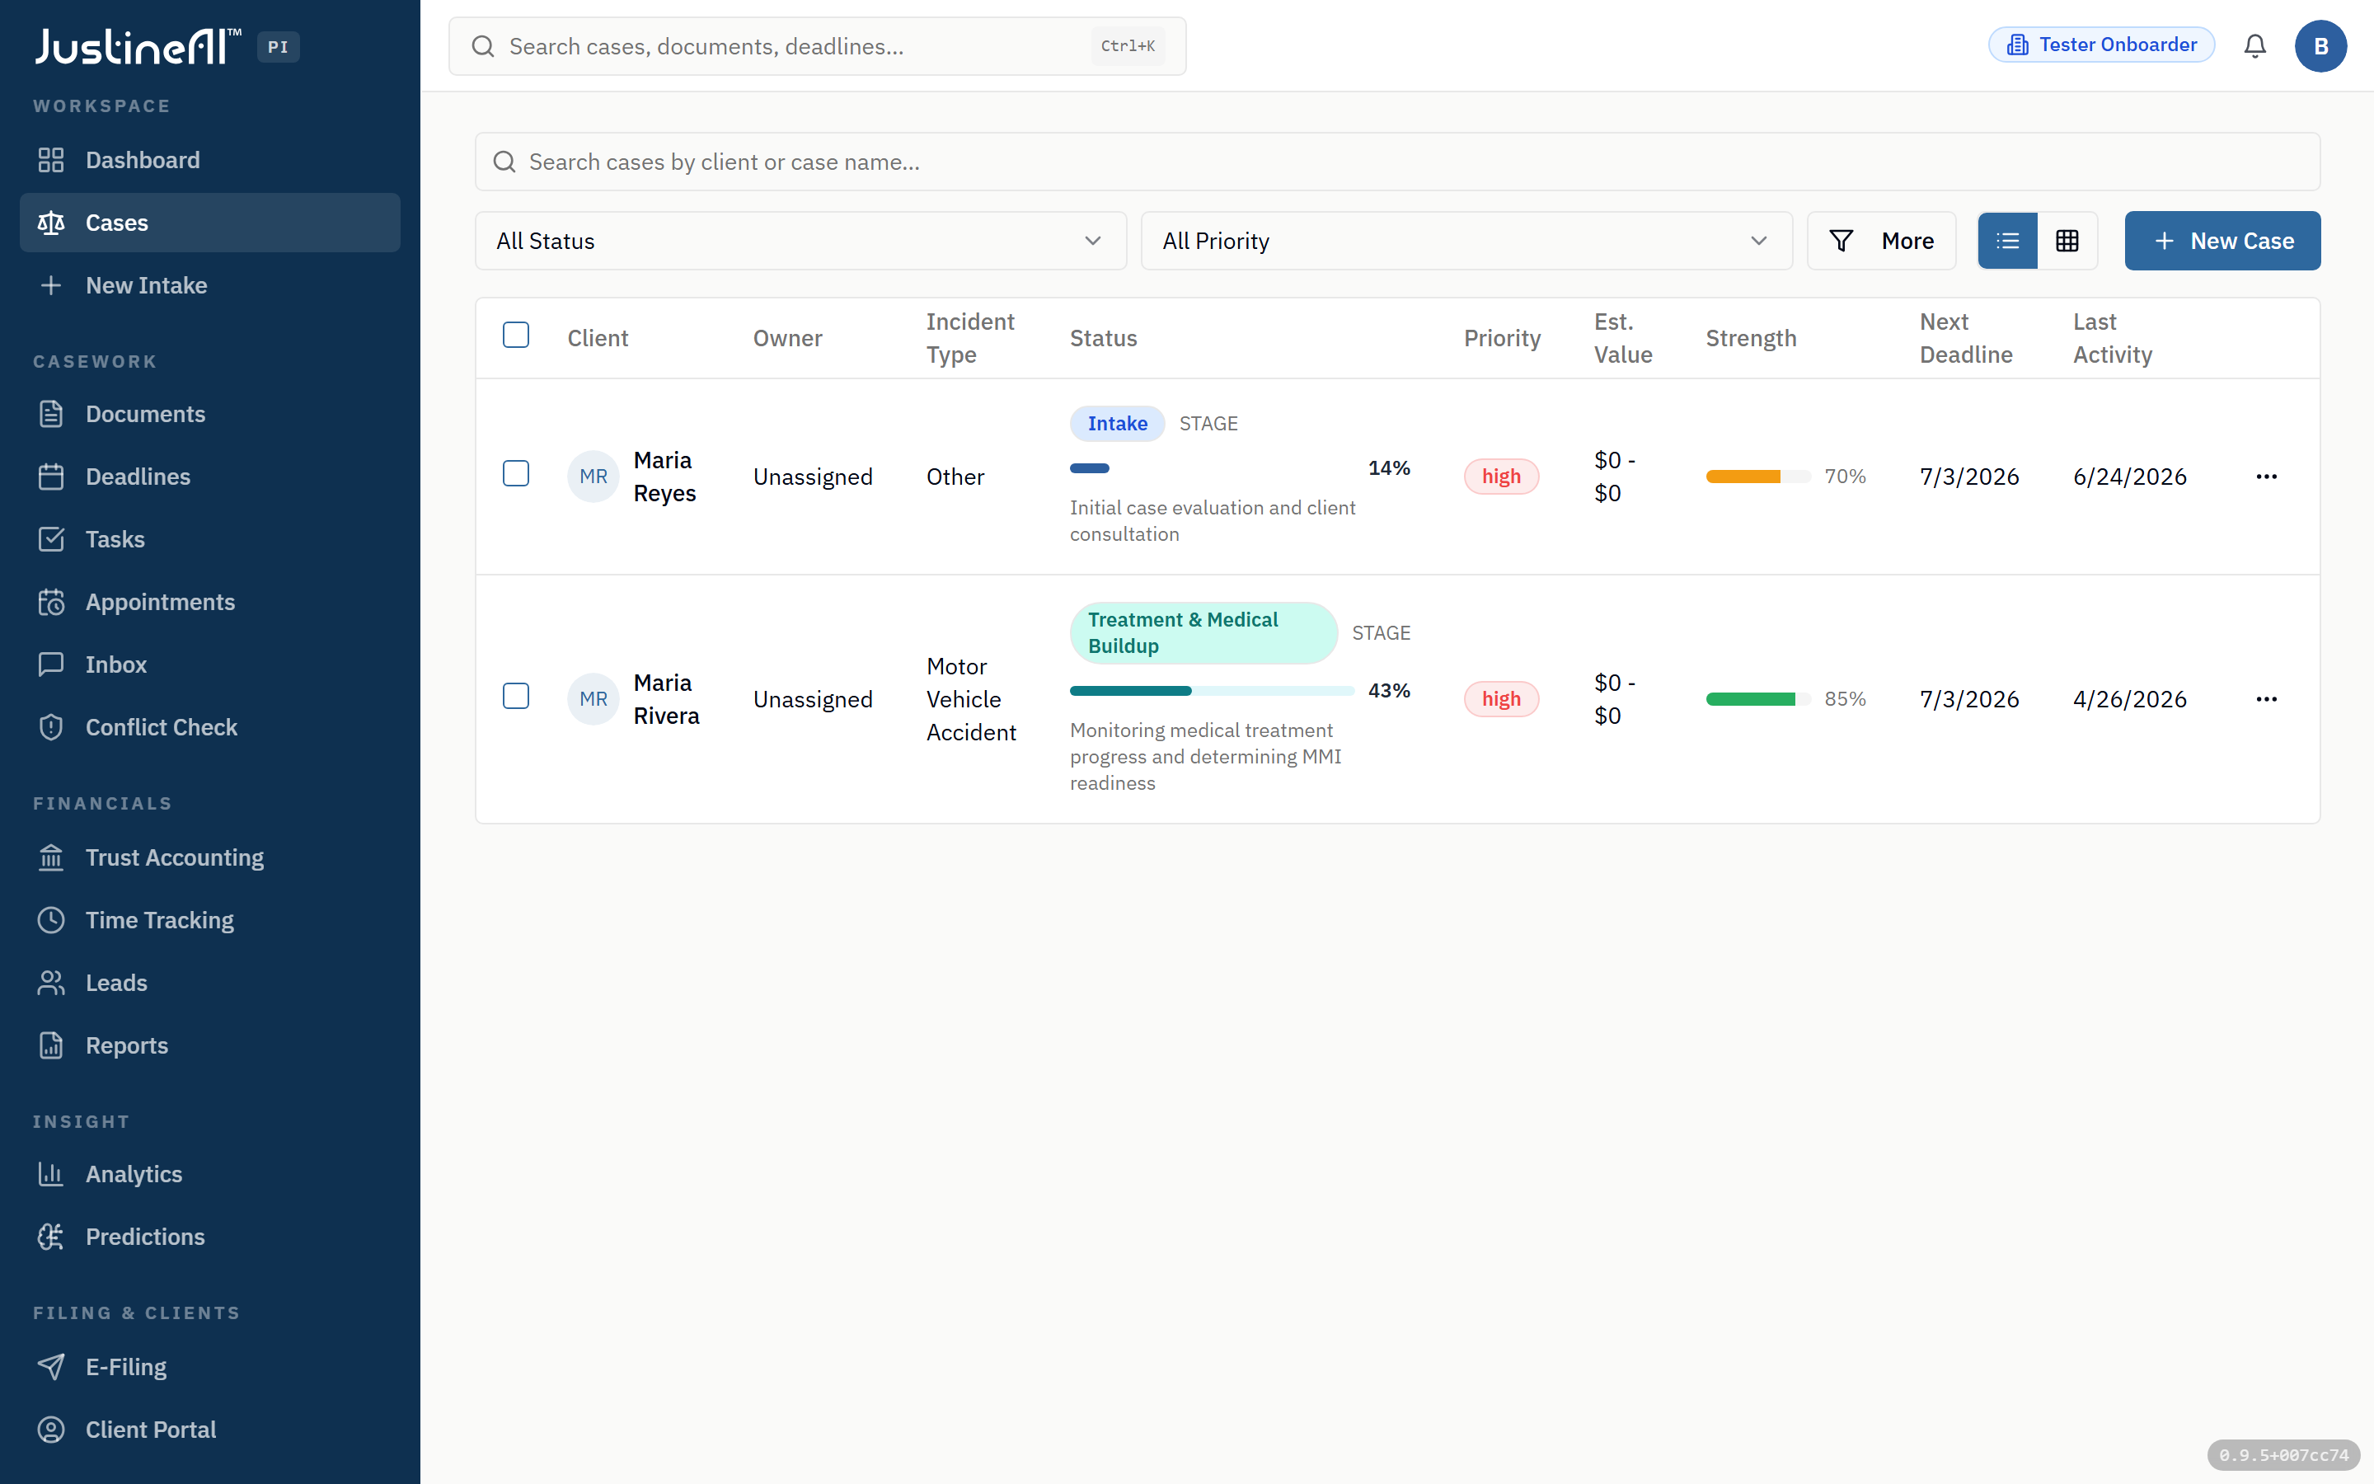Open Tasks in the sidebar
The image size is (2374, 1484).
pos(210,540)
